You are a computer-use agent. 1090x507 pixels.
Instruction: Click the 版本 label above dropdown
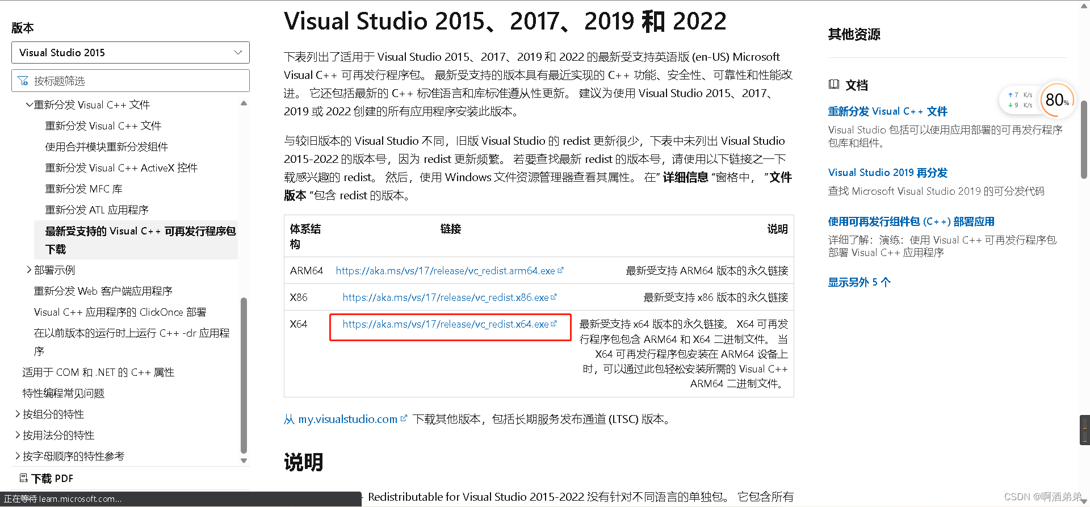pyautogui.click(x=22, y=27)
